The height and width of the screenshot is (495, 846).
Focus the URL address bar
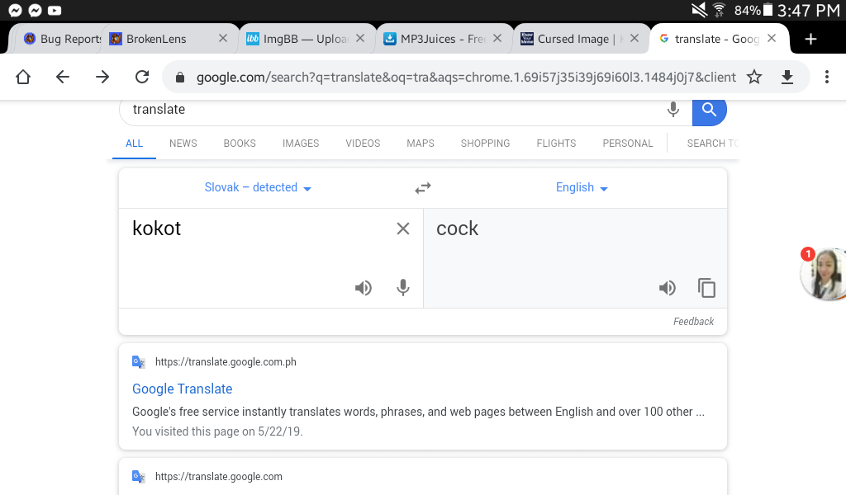click(466, 77)
